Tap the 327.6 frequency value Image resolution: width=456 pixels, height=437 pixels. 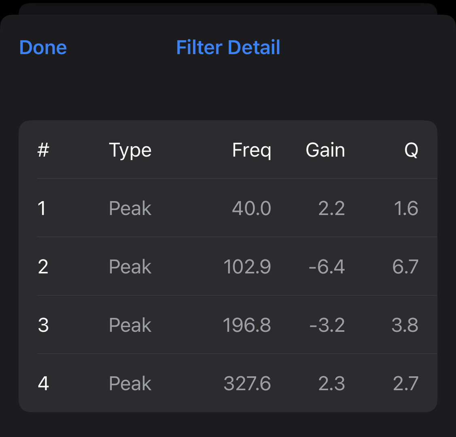click(x=247, y=383)
